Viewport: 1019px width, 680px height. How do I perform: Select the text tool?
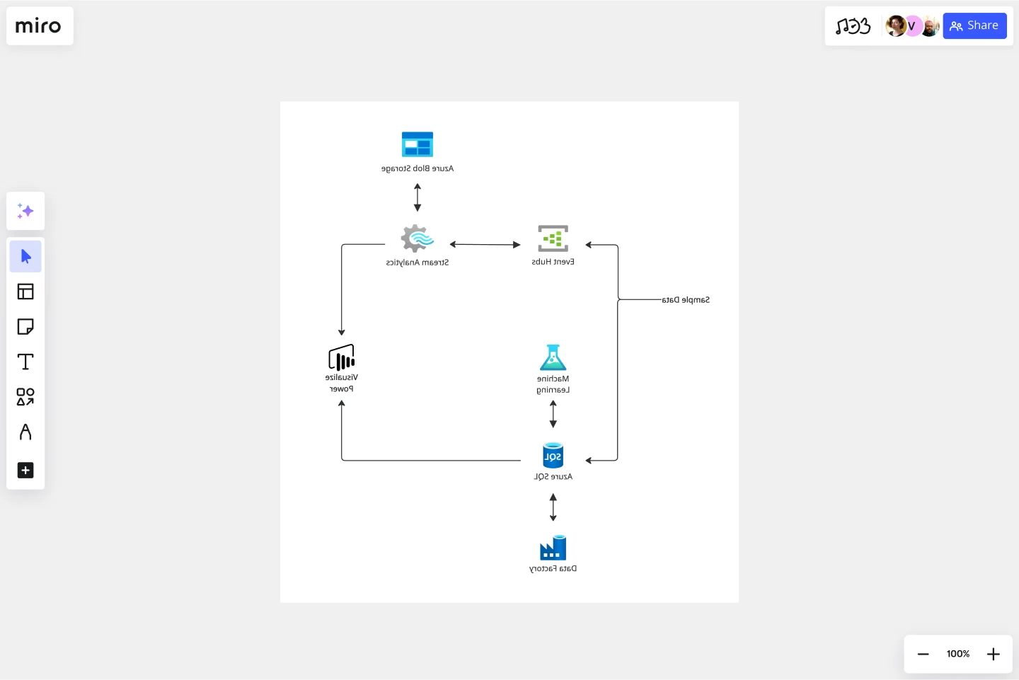[25, 362]
